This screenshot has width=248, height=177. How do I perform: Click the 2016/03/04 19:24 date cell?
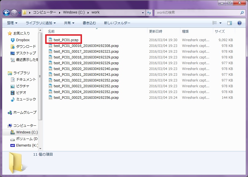pyautogui.click(x=163, y=98)
